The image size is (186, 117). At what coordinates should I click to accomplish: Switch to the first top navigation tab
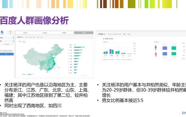[25, 33]
